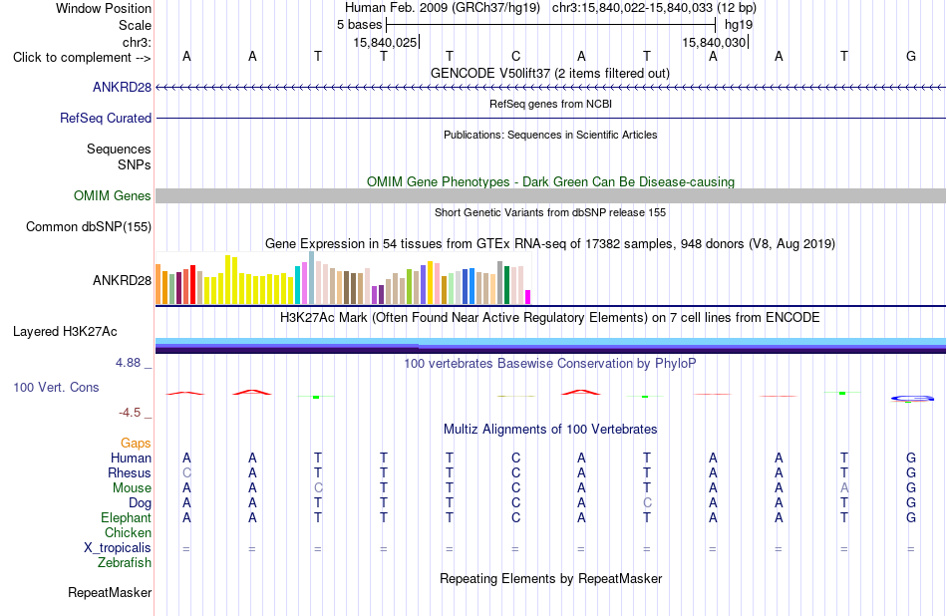The width and height of the screenshot is (947, 616).
Task: Select the Elephant species label
Action: 126,517
